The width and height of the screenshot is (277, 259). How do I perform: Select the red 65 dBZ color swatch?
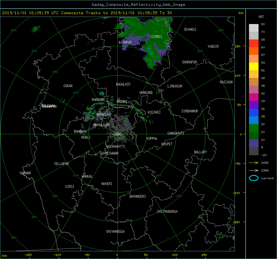(254, 43)
